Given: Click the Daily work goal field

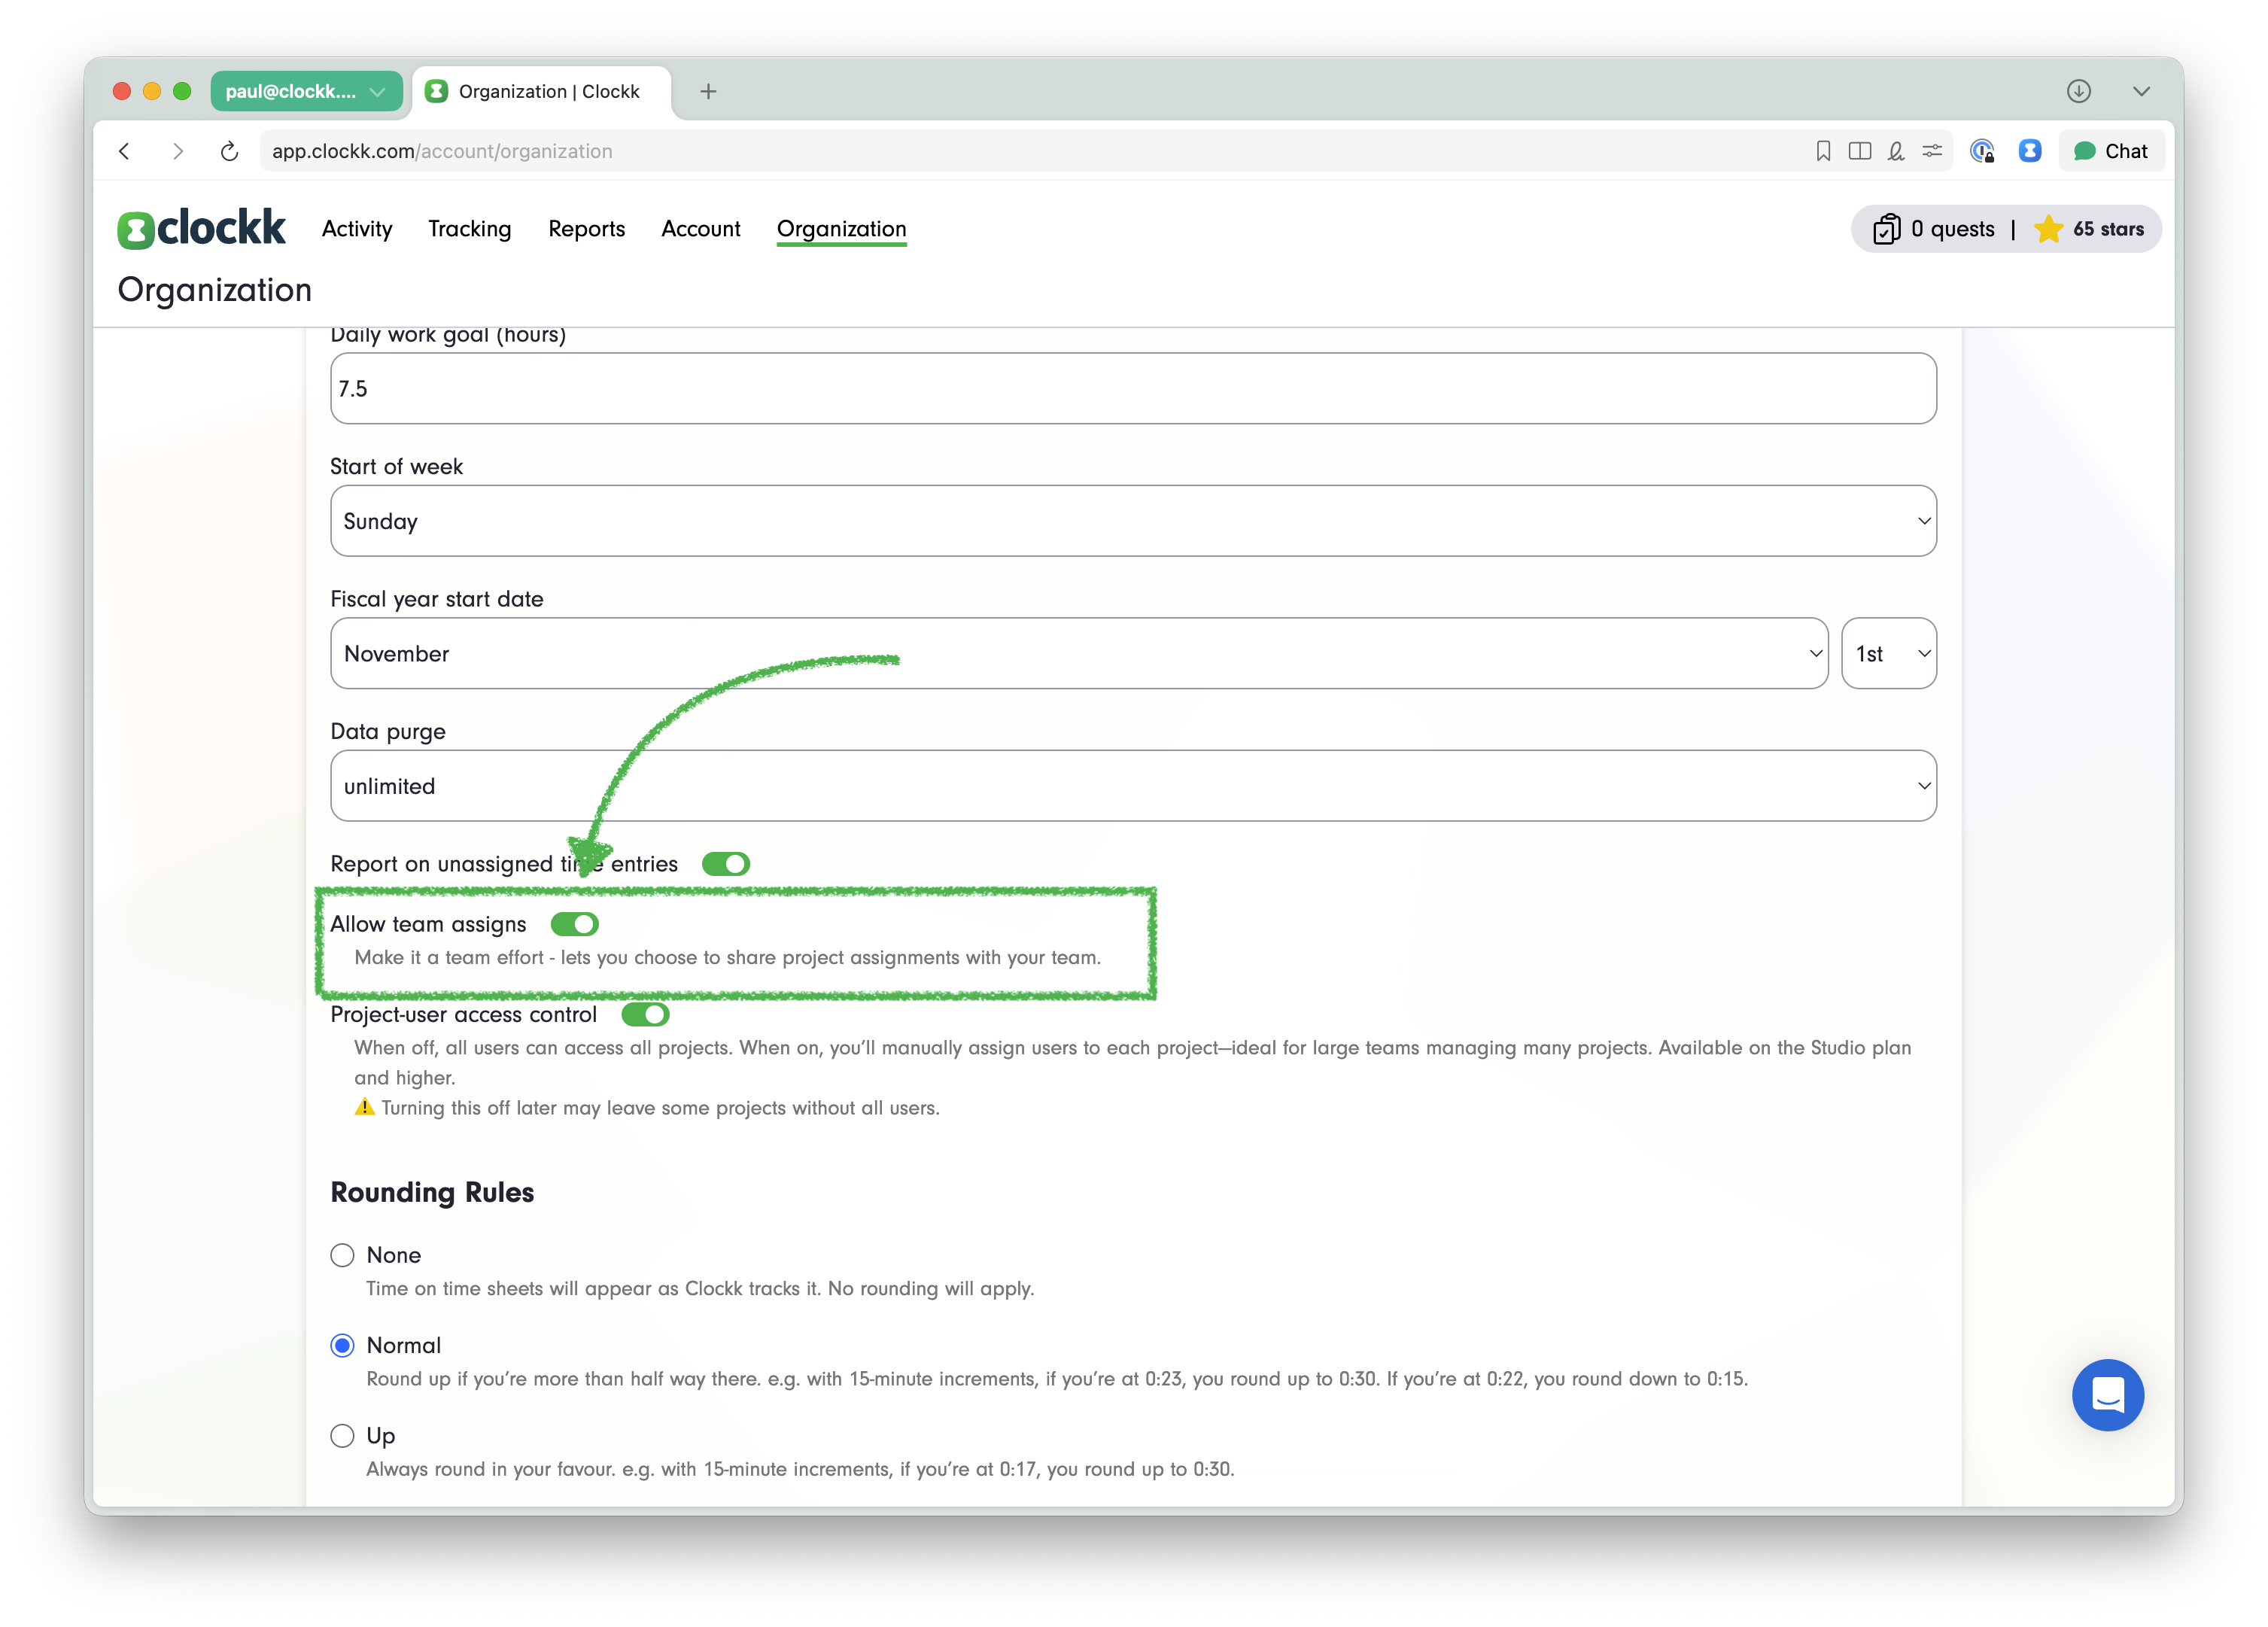Looking at the screenshot, I should [x=1132, y=388].
